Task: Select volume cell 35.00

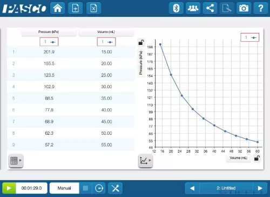Action: (x=106, y=98)
